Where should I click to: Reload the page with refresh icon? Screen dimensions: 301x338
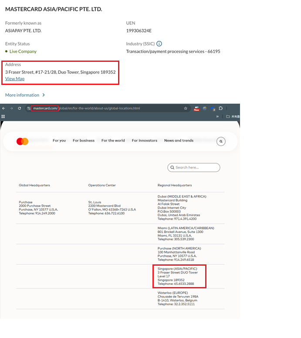click(20, 108)
